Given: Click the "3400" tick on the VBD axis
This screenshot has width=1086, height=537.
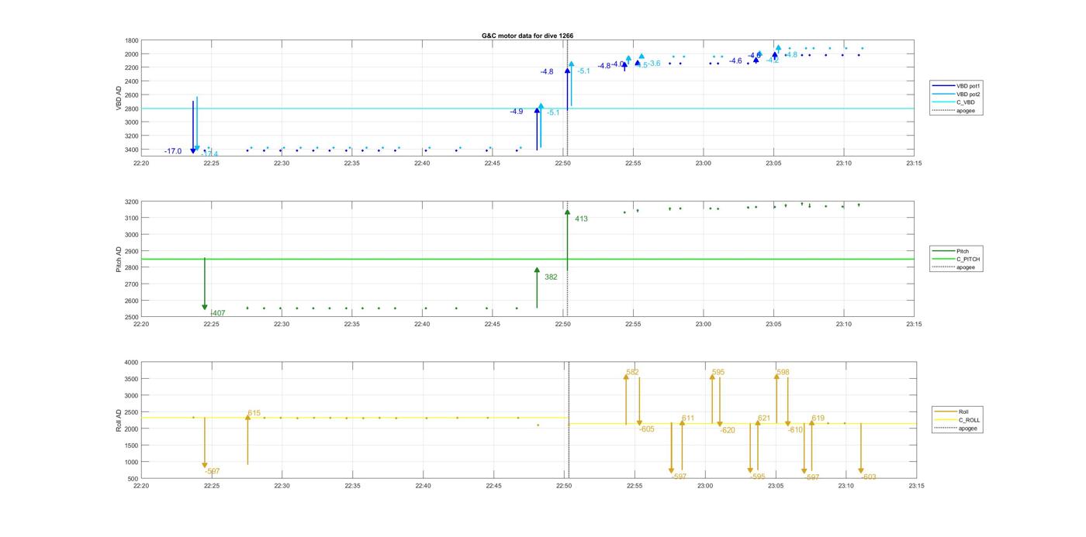Looking at the screenshot, I should (x=132, y=150).
